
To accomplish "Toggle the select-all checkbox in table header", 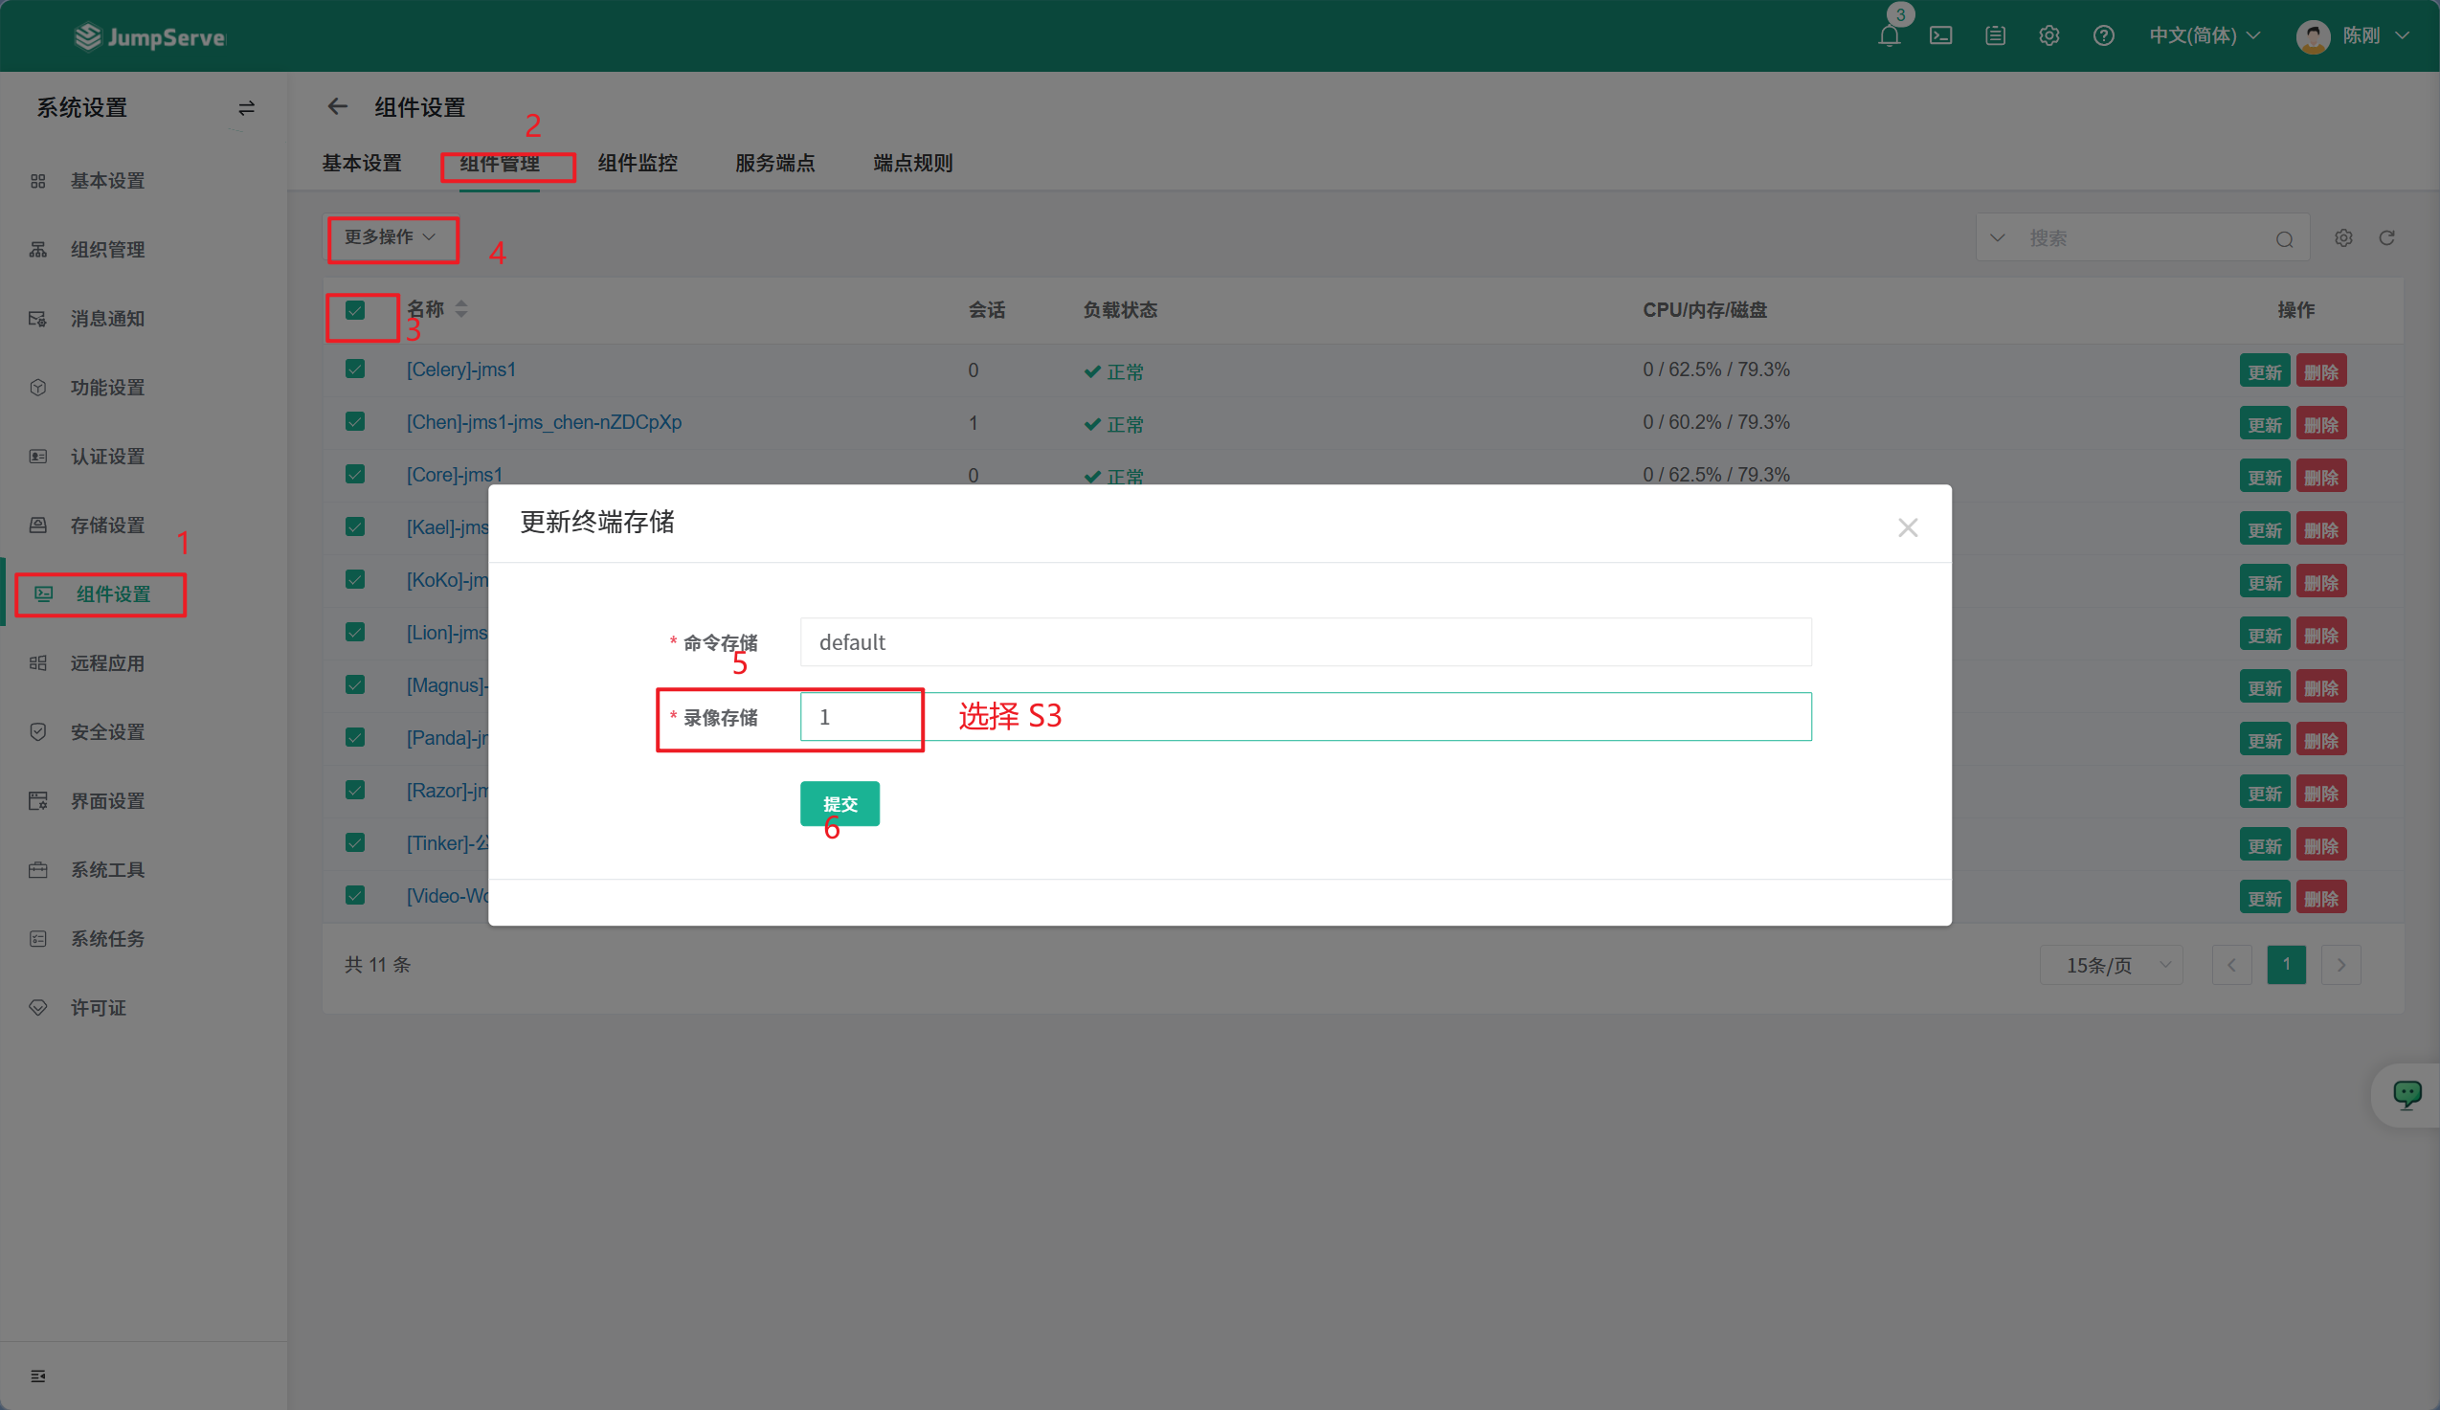I will pyautogui.click(x=355, y=310).
